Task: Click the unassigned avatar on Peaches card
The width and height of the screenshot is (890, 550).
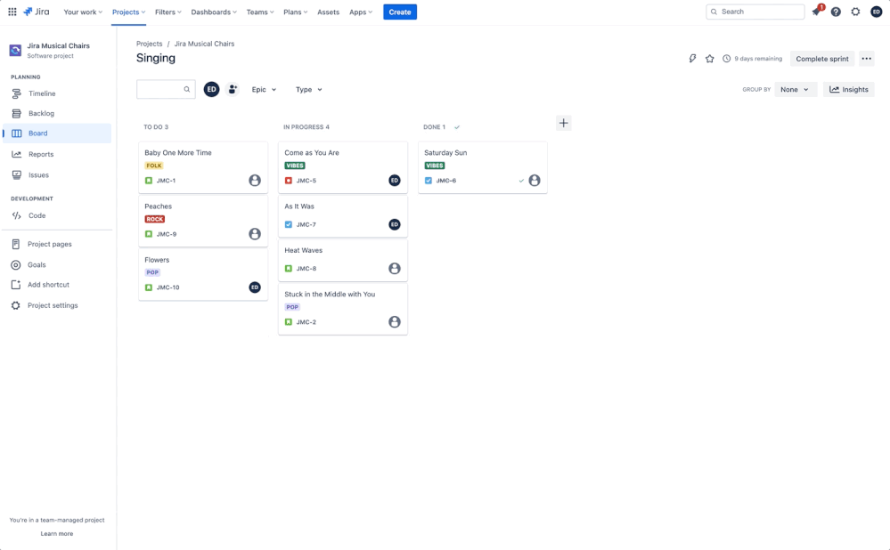Action: pos(255,233)
